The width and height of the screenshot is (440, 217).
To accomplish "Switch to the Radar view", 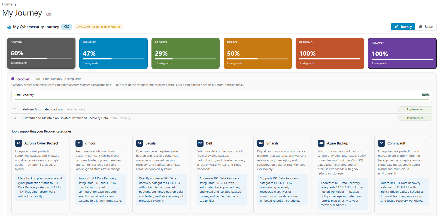I will coord(426,27).
